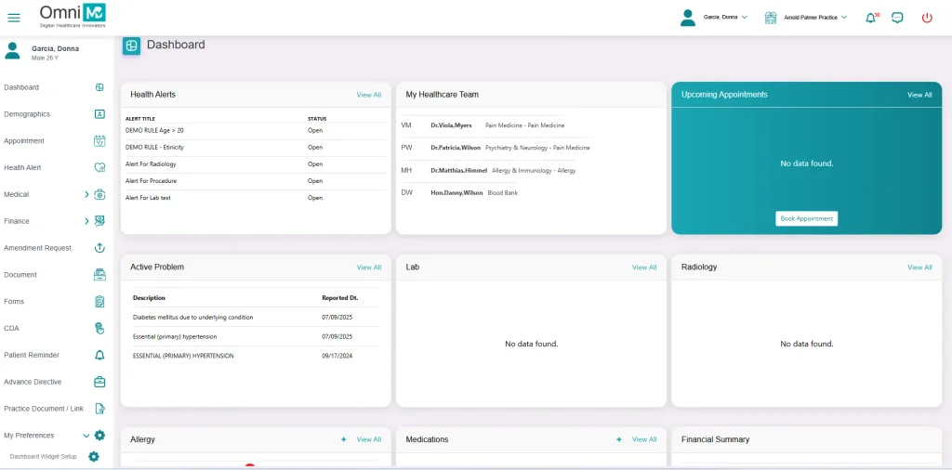Click the My Preferences gear icon
This screenshot has height=470, width=952.
click(100, 436)
